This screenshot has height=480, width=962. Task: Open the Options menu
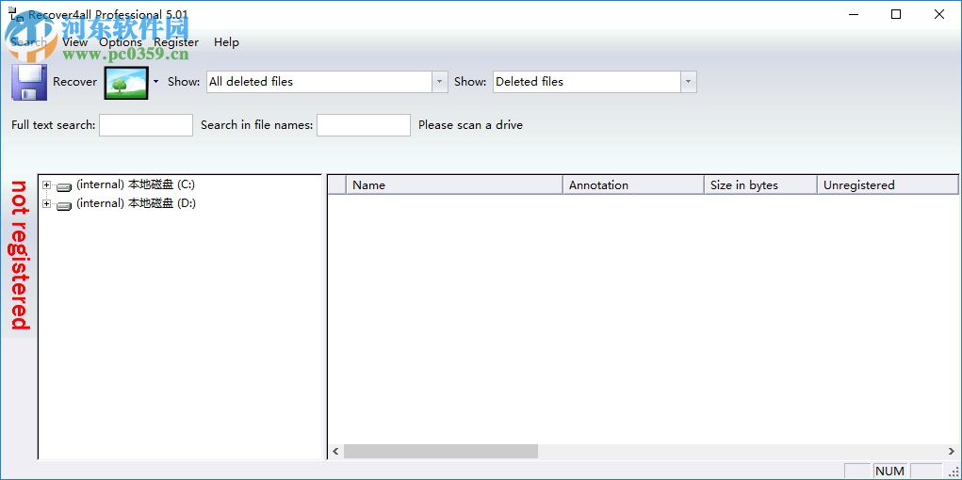click(121, 42)
